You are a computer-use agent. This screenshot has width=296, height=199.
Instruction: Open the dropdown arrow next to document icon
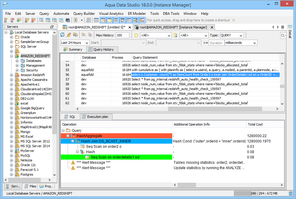click(82, 20)
